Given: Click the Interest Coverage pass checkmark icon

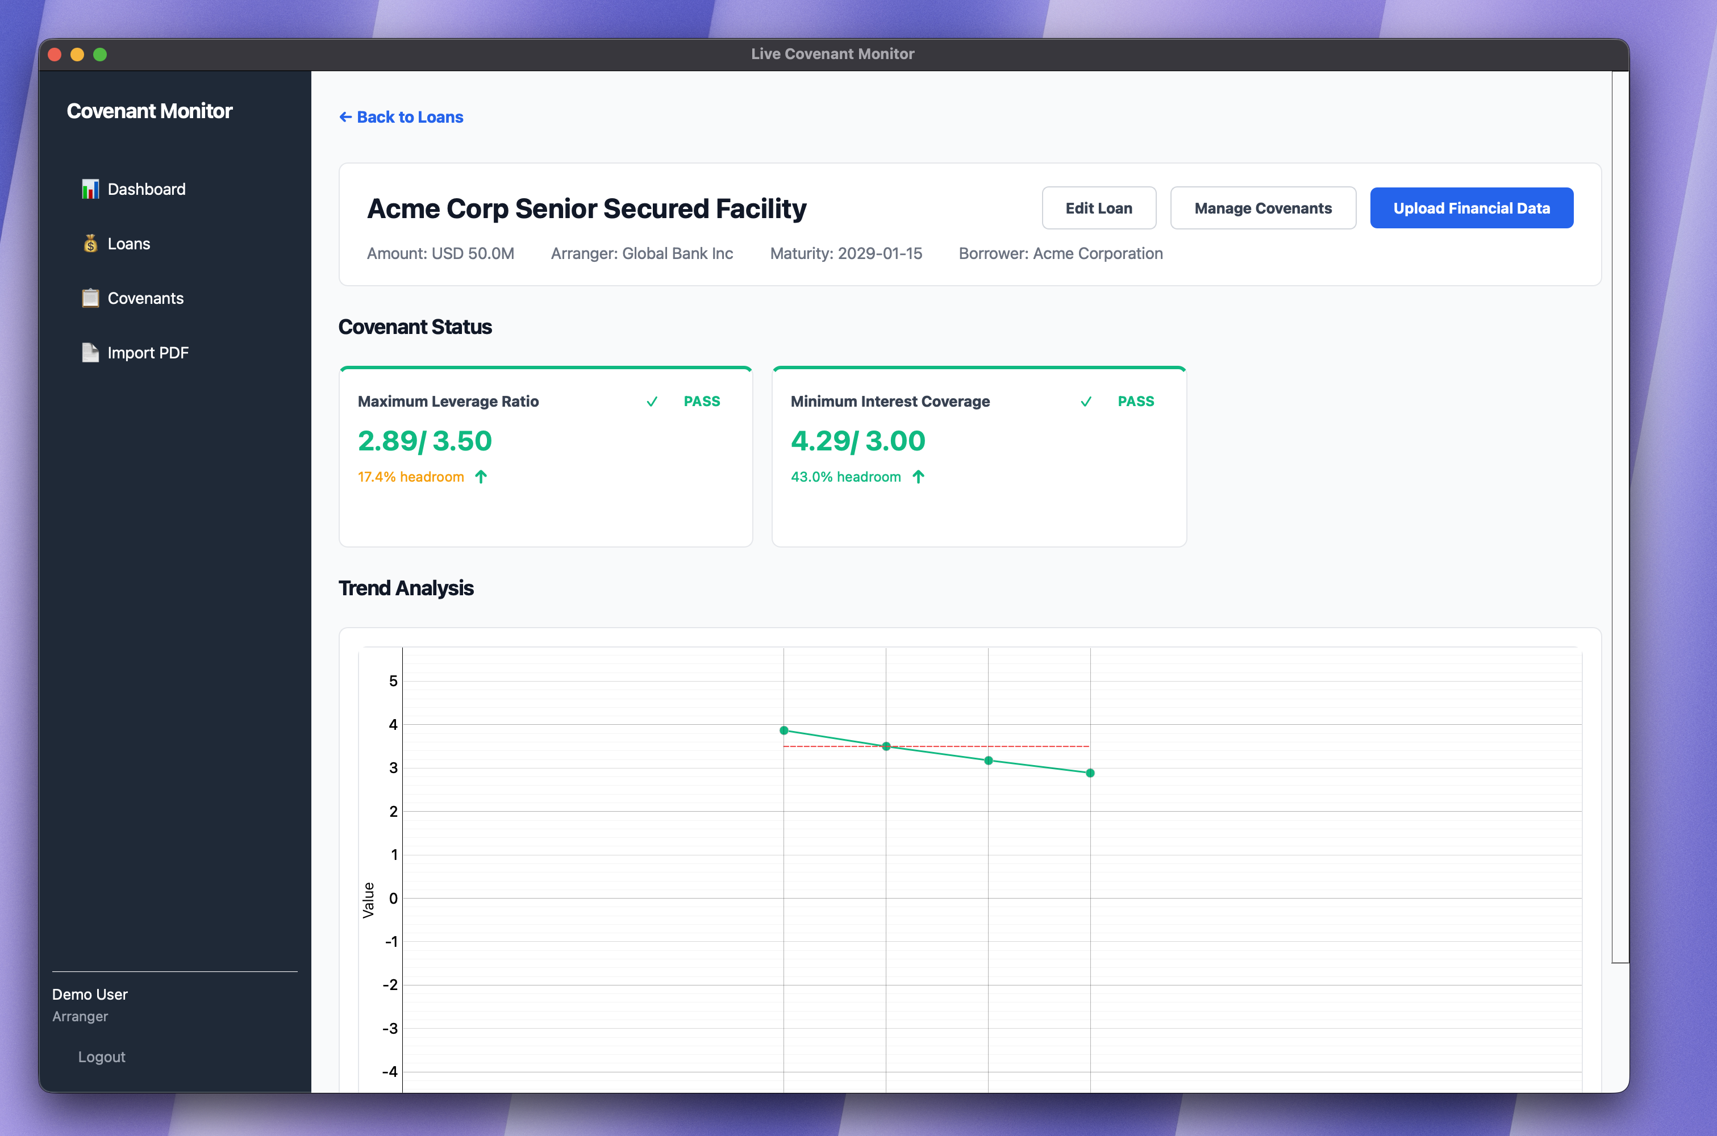Looking at the screenshot, I should [1086, 402].
